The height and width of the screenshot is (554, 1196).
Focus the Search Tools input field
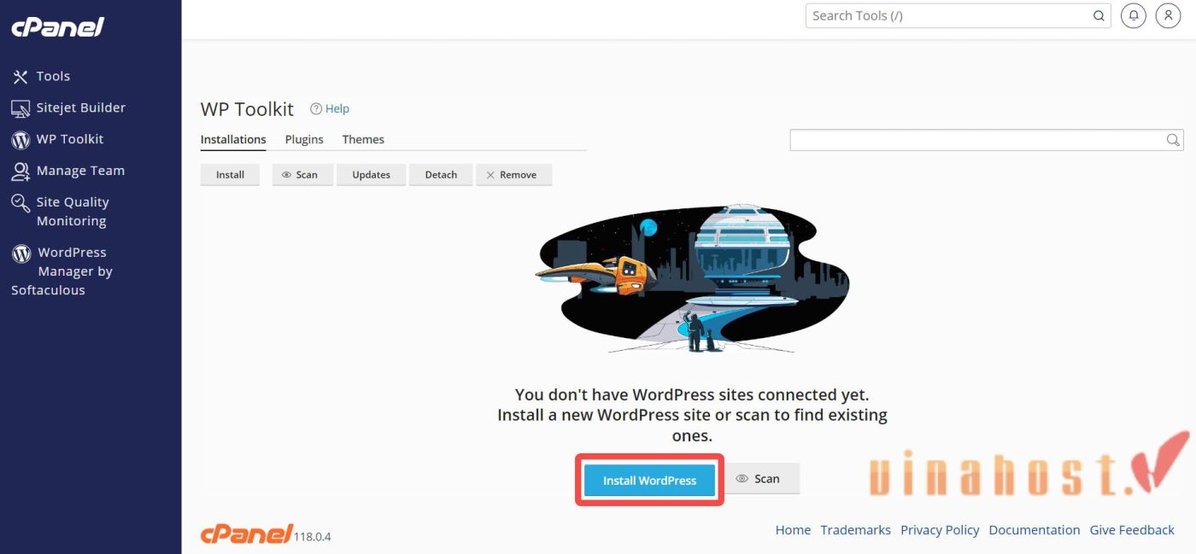click(958, 15)
